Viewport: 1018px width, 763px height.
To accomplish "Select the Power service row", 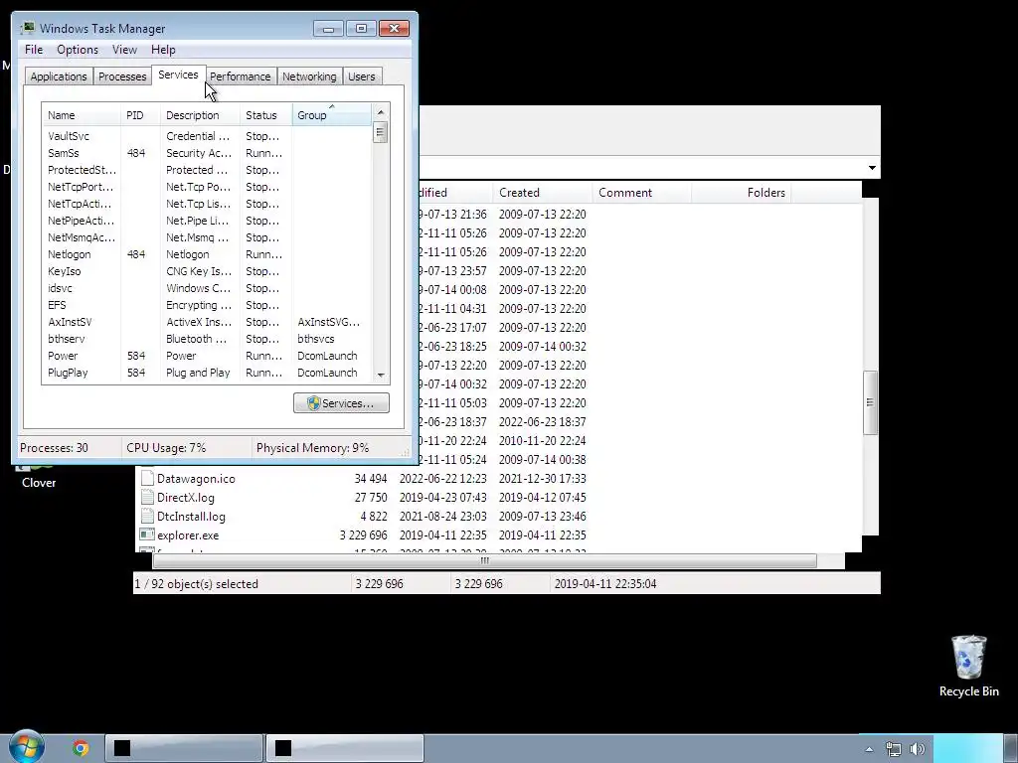I will coord(207,356).
